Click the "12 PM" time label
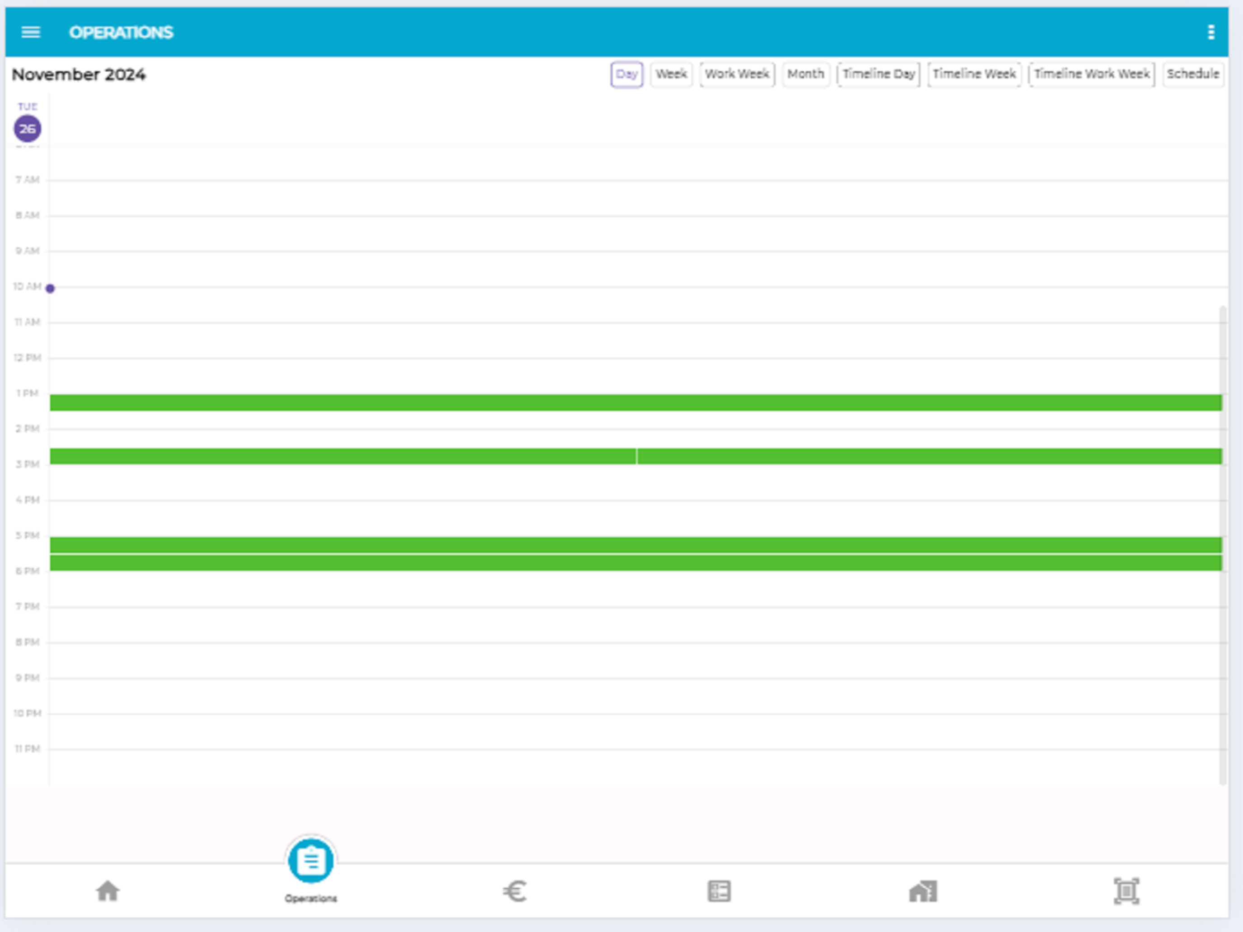 (28, 357)
